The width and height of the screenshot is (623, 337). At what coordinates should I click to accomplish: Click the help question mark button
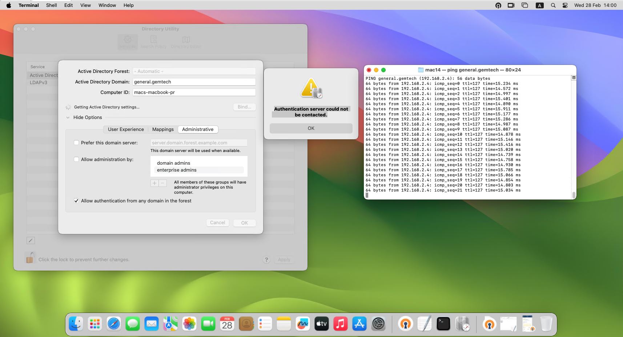[266, 260]
